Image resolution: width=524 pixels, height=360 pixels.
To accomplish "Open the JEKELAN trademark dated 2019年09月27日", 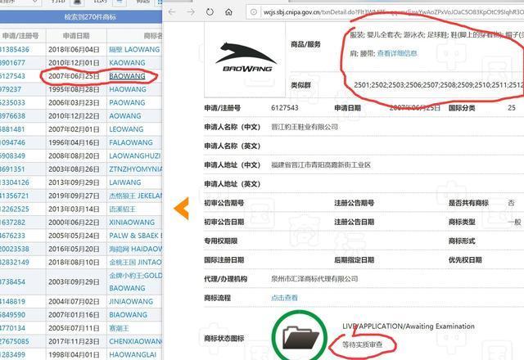I will click(x=135, y=196).
